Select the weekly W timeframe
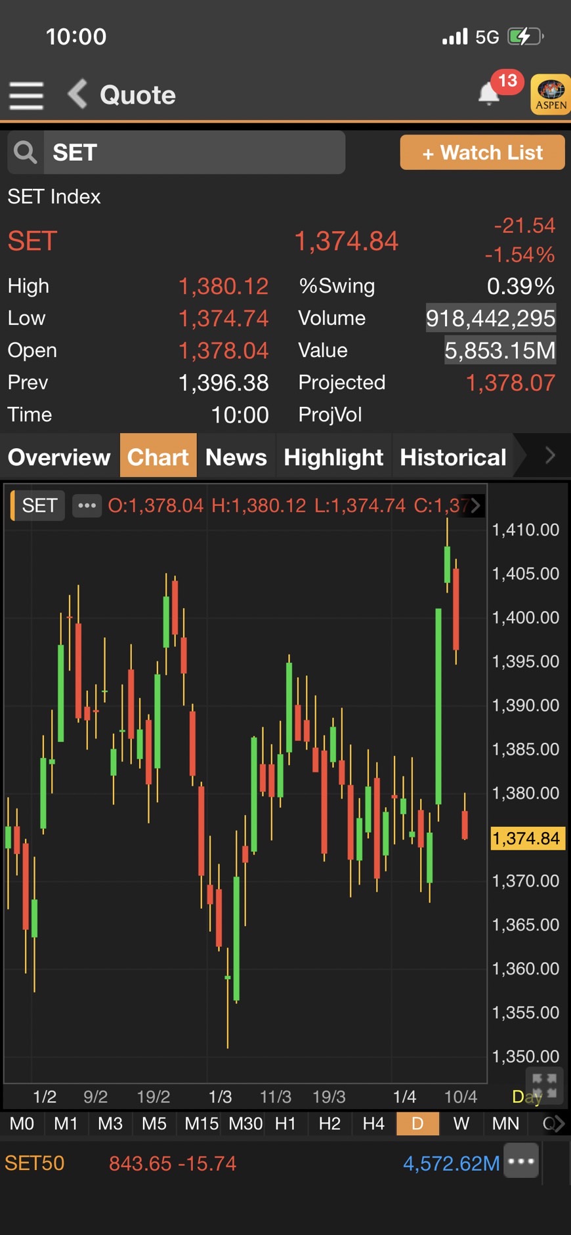571x1235 pixels. (x=461, y=1123)
